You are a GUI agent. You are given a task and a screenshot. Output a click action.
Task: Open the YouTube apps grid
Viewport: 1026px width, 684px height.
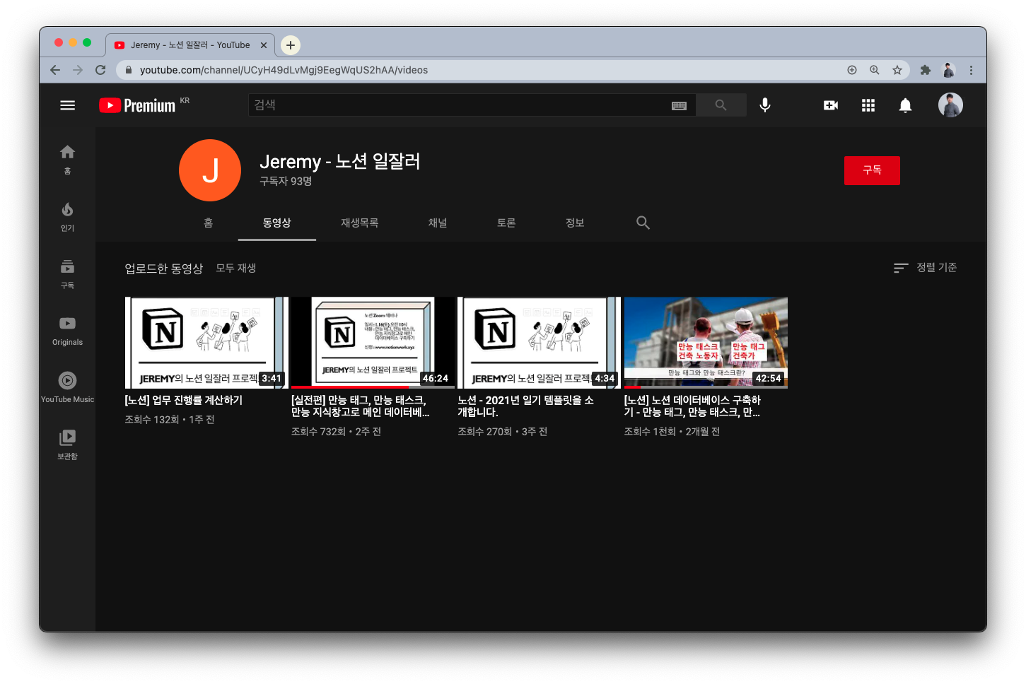[x=868, y=105]
